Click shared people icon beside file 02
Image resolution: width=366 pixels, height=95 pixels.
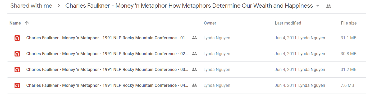click(x=194, y=54)
